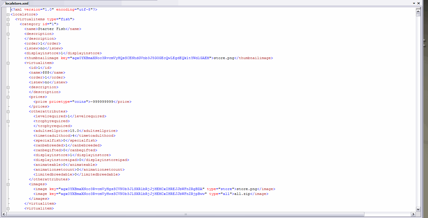Click the name text Starter Fish
428x218 pixels.
click(52, 29)
